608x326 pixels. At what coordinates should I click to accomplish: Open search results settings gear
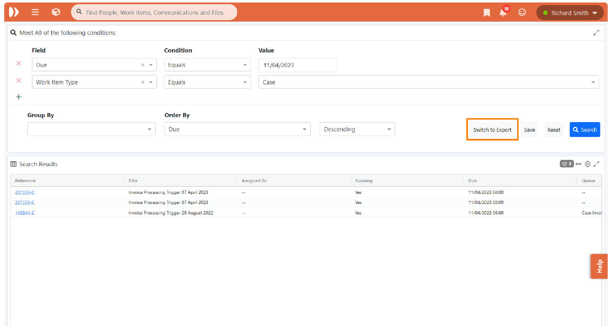588,164
